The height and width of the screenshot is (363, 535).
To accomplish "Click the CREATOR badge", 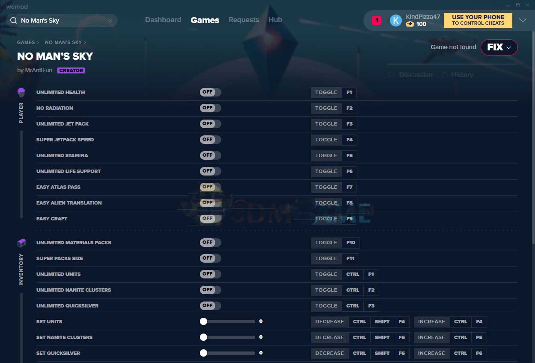I will [71, 70].
